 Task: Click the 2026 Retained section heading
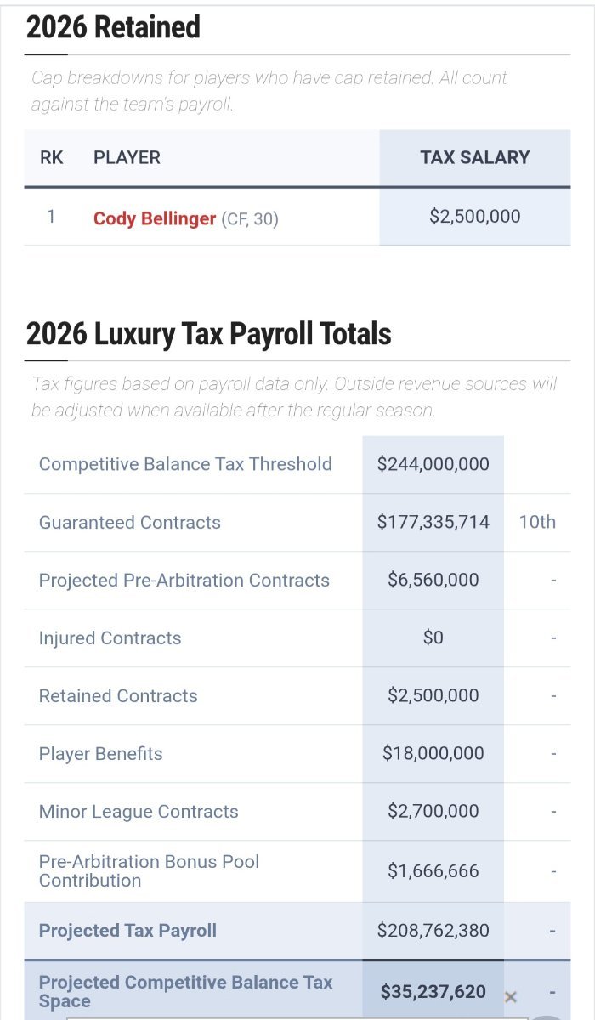click(x=113, y=27)
